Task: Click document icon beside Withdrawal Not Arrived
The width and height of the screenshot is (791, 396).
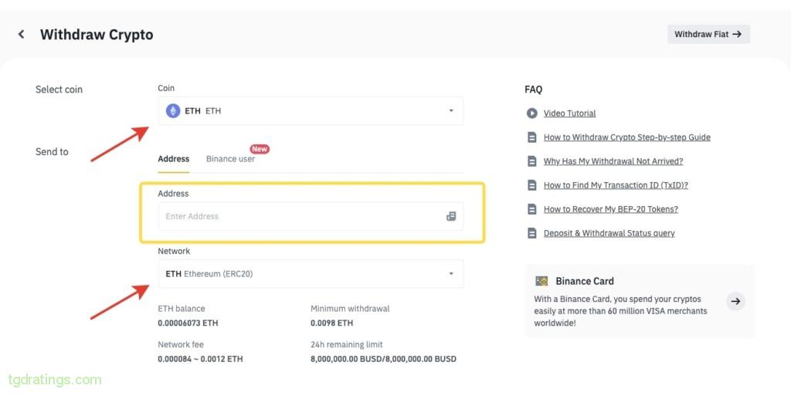Action: tap(531, 161)
